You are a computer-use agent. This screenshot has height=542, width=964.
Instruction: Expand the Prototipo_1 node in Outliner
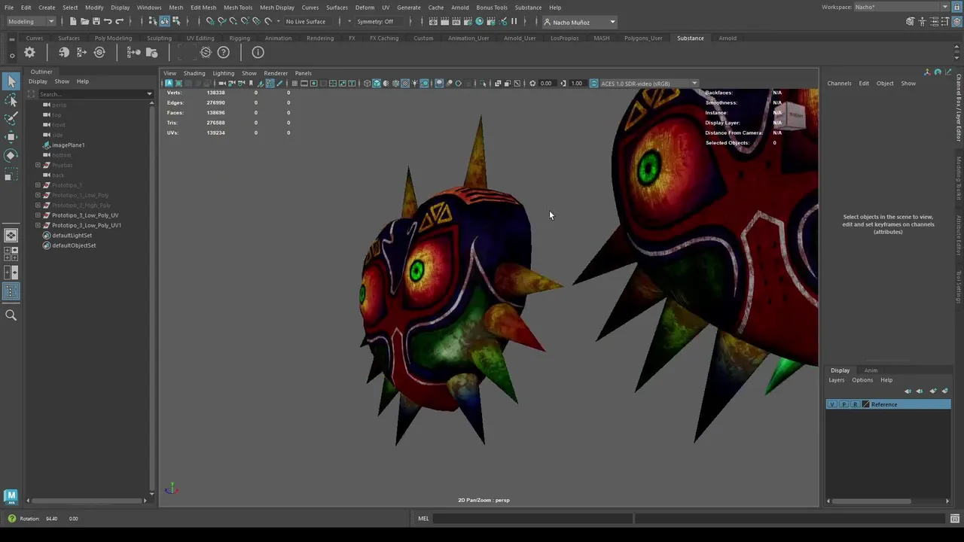pyautogui.click(x=38, y=185)
